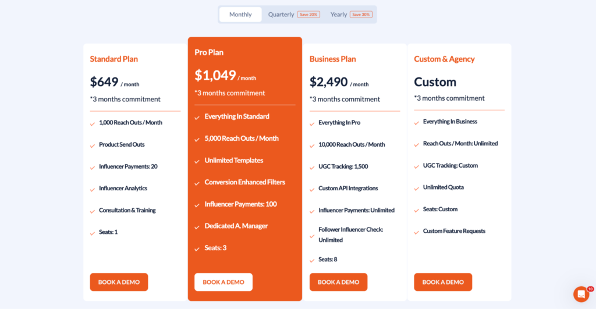Image resolution: width=596 pixels, height=309 pixels.
Task: Book a demo for Pro Plan
Action: (x=223, y=282)
